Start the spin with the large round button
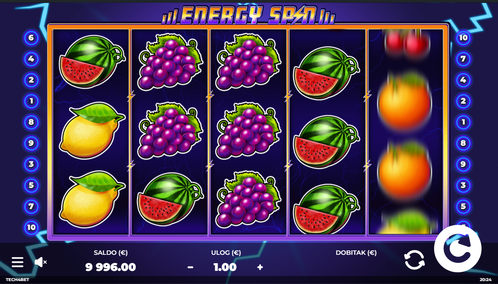 pos(457,249)
